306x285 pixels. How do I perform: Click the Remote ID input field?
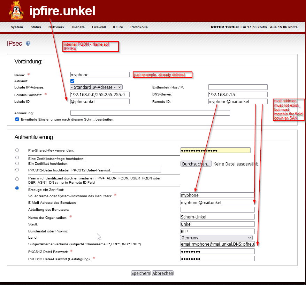(x=238, y=101)
